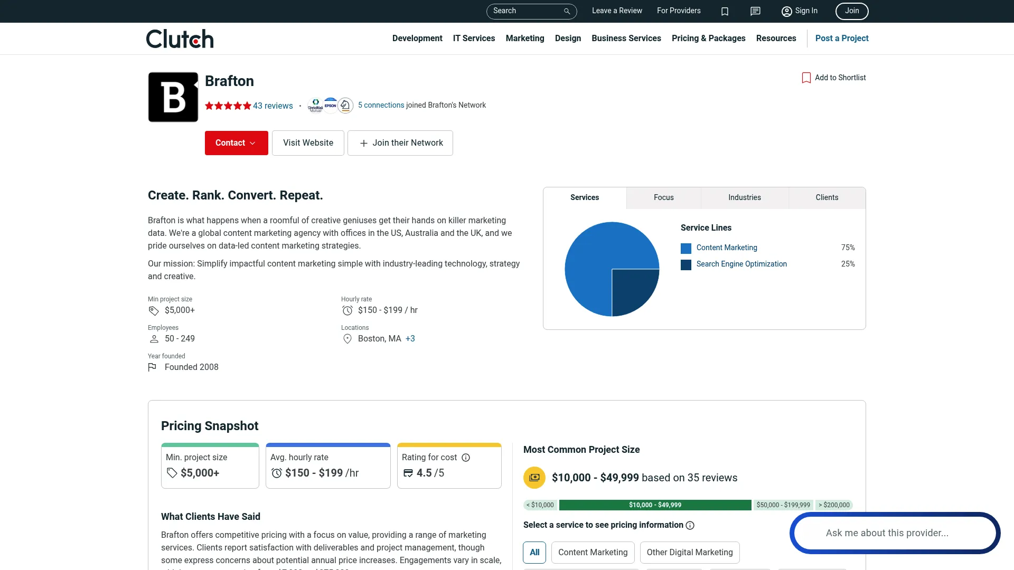Click the Ask me about this provider field

(x=894, y=533)
